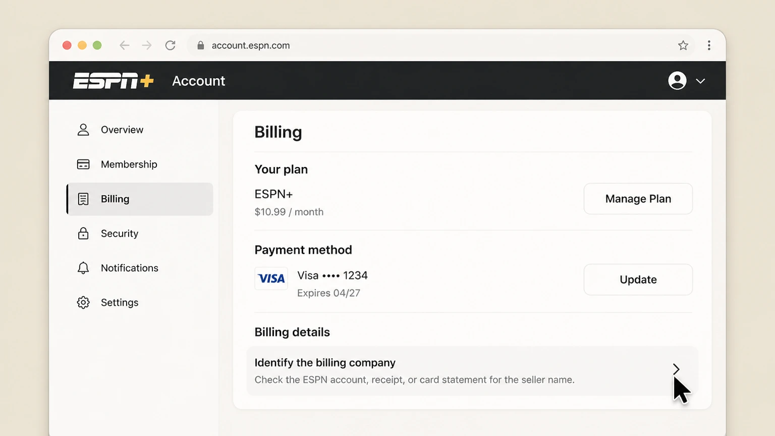The image size is (775, 436).
Task: Click the profile avatar icon
Action: pyautogui.click(x=677, y=81)
